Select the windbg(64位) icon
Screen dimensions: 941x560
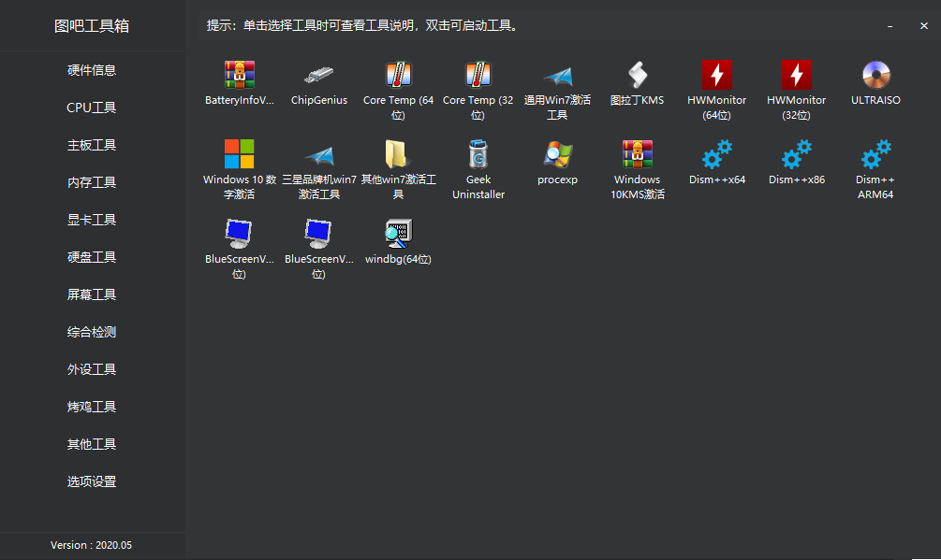coord(399,234)
